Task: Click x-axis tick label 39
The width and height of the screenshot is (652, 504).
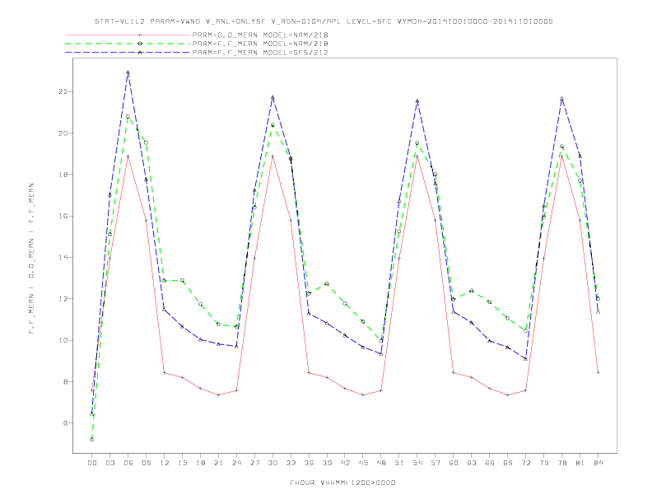Action: click(327, 463)
